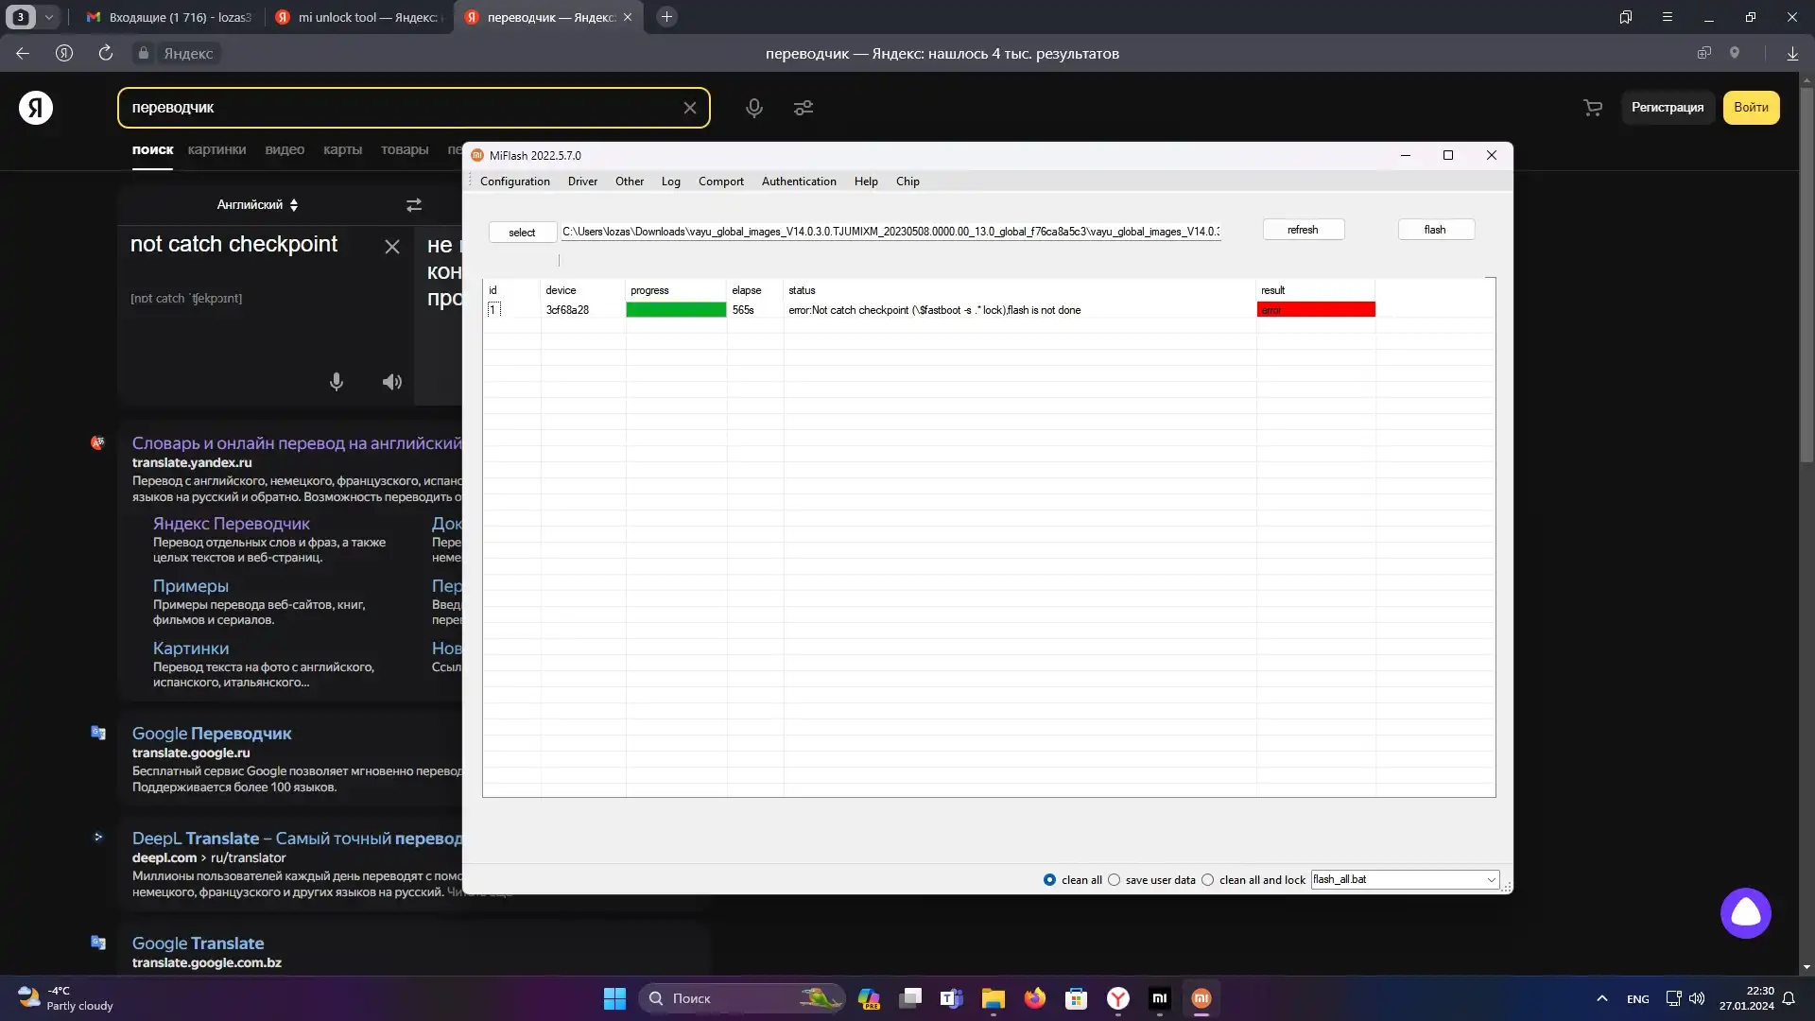Click the flash button in MiFlash
Image resolution: width=1815 pixels, height=1021 pixels.
pos(1435,230)
